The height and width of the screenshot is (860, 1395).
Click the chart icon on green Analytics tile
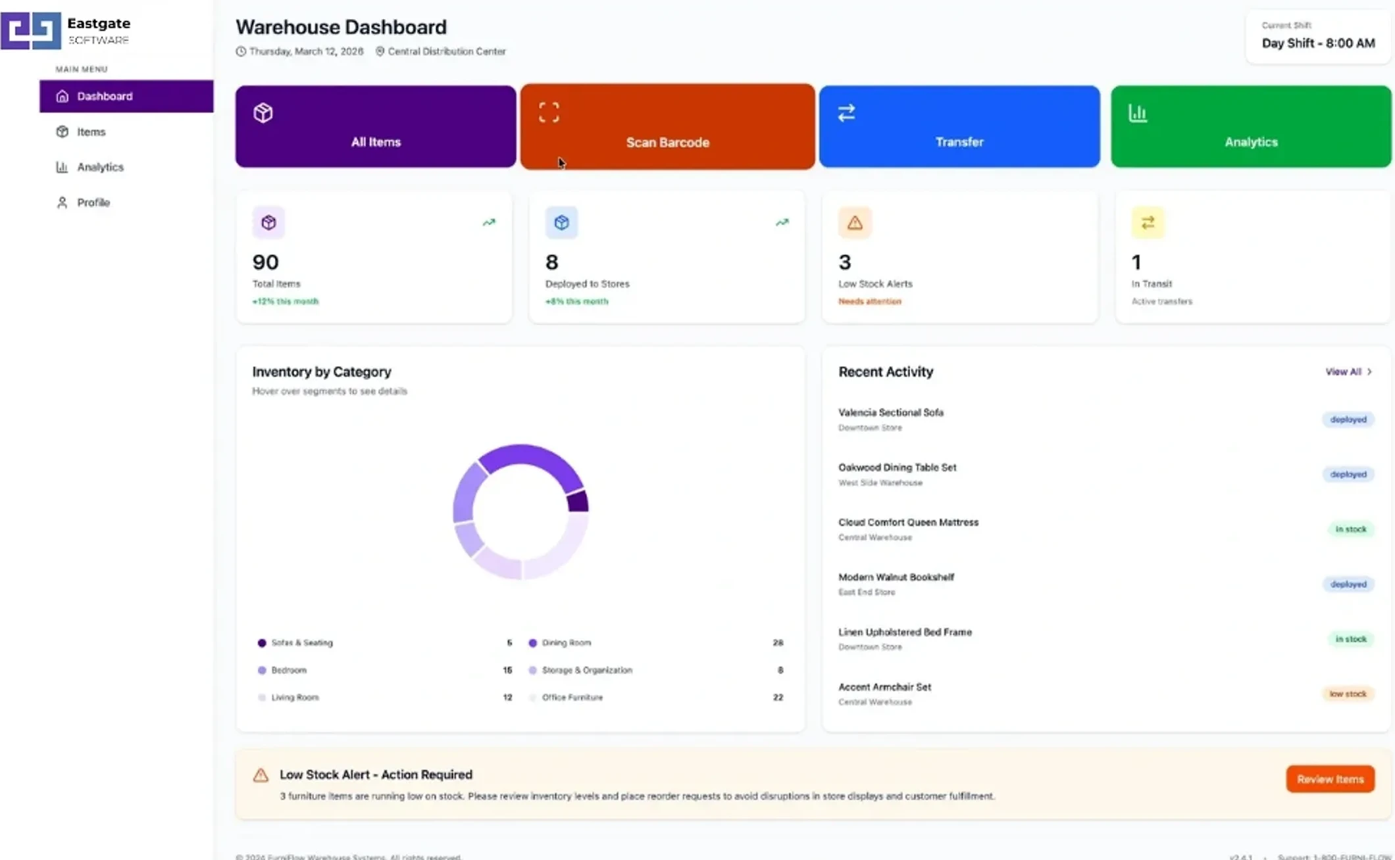1138,112
